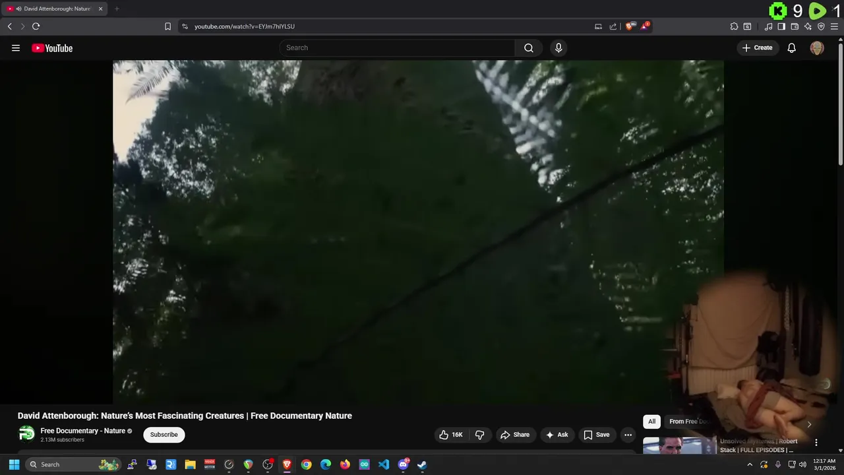Reload the page in the browser
Viewport: 844px width, 475px height.
(x=36, y=26)
